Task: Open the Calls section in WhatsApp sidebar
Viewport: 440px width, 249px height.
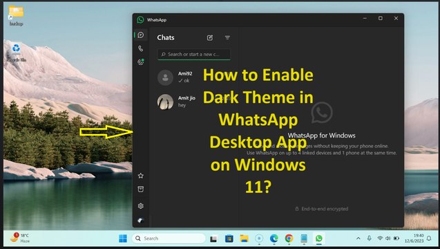Action: tap(141, 48)
